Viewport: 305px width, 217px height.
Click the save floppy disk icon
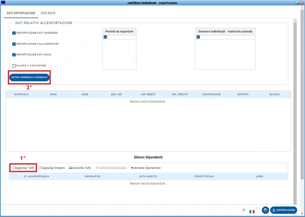pos(265,210)
